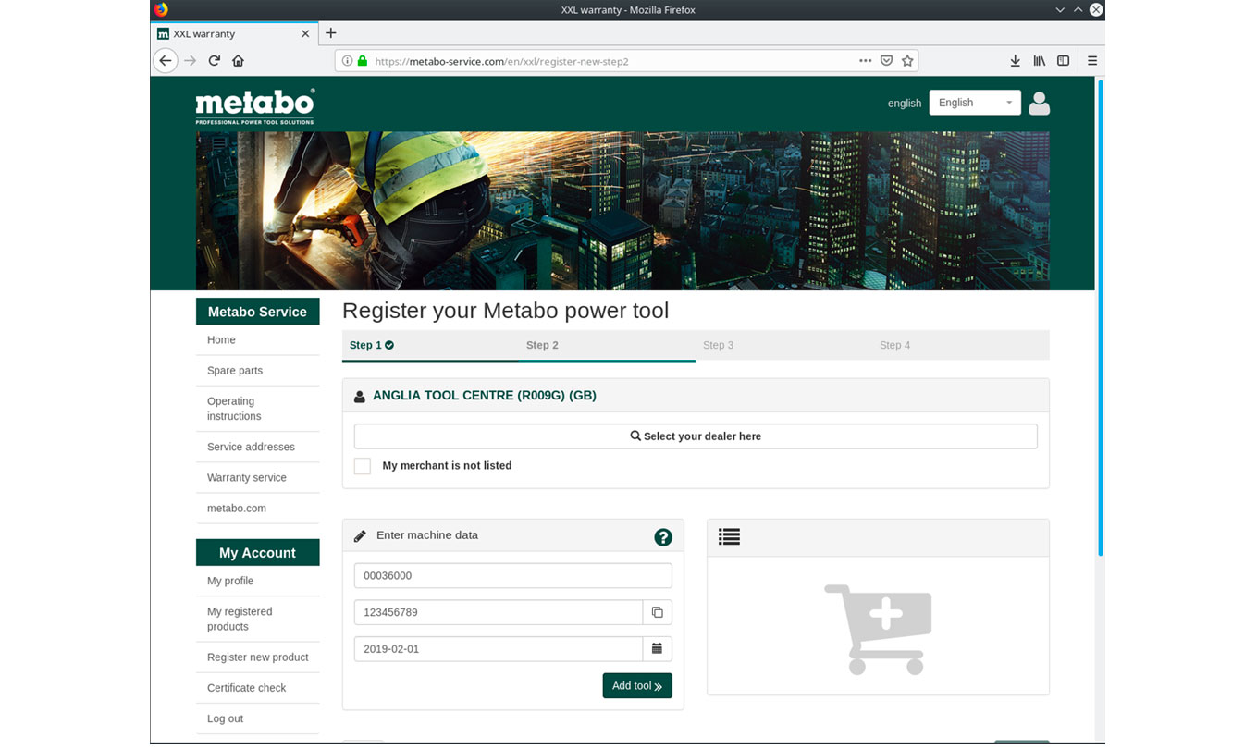This screenshot has height=749, width=1257.
Task: Click the copy icon beside serial number
Action: 657,612
